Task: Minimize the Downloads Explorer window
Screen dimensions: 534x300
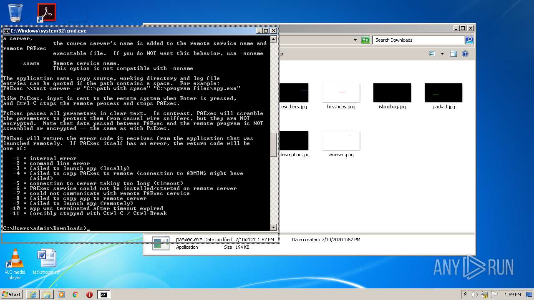Action: pyautogui.click(x=456, y=28)
